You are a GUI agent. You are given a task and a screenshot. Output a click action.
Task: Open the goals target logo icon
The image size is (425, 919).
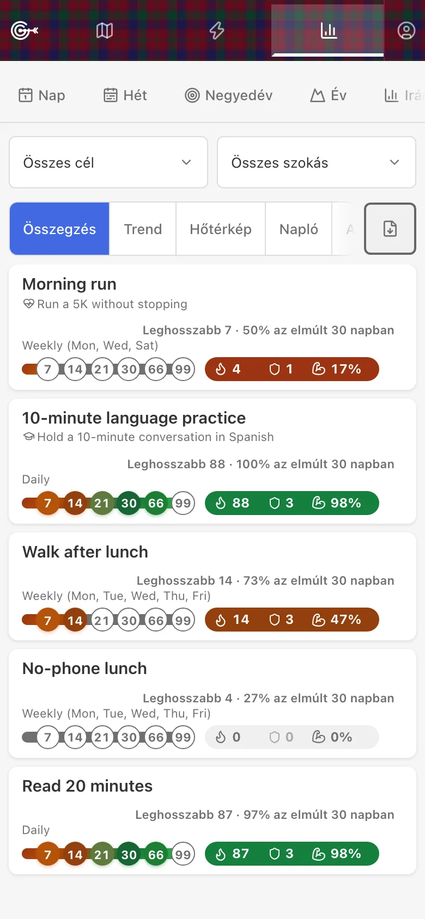point(24,30)
